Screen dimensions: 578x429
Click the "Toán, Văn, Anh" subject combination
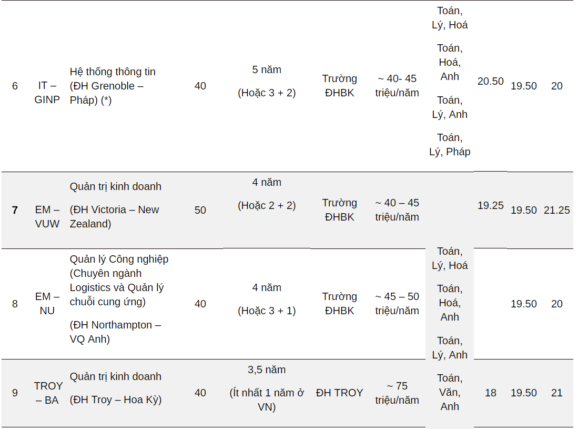click(x=450, y=392)
